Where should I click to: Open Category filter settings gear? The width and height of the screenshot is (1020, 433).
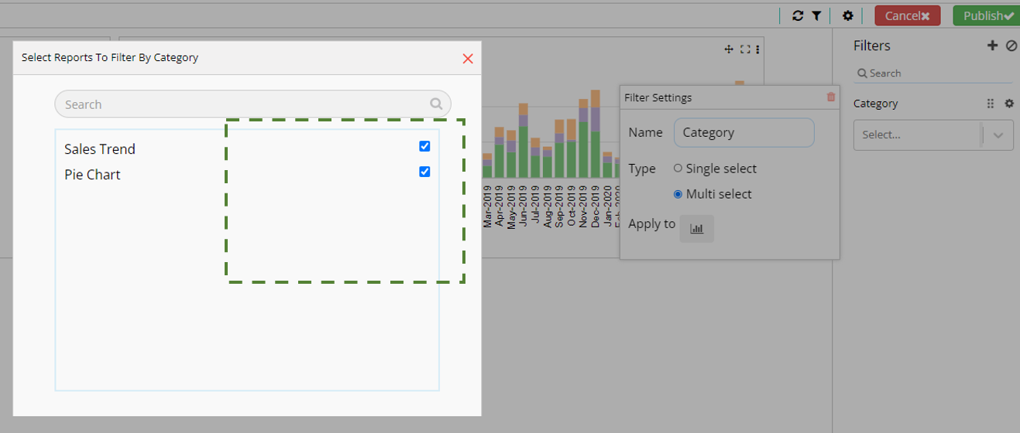coord(1009,104)
